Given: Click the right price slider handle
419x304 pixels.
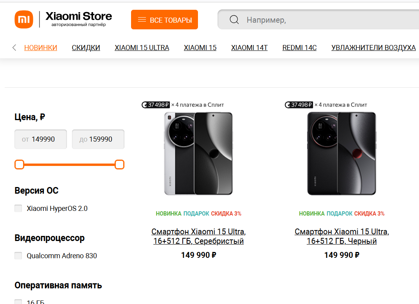Looking at the screenshot, I should (119, 165).
